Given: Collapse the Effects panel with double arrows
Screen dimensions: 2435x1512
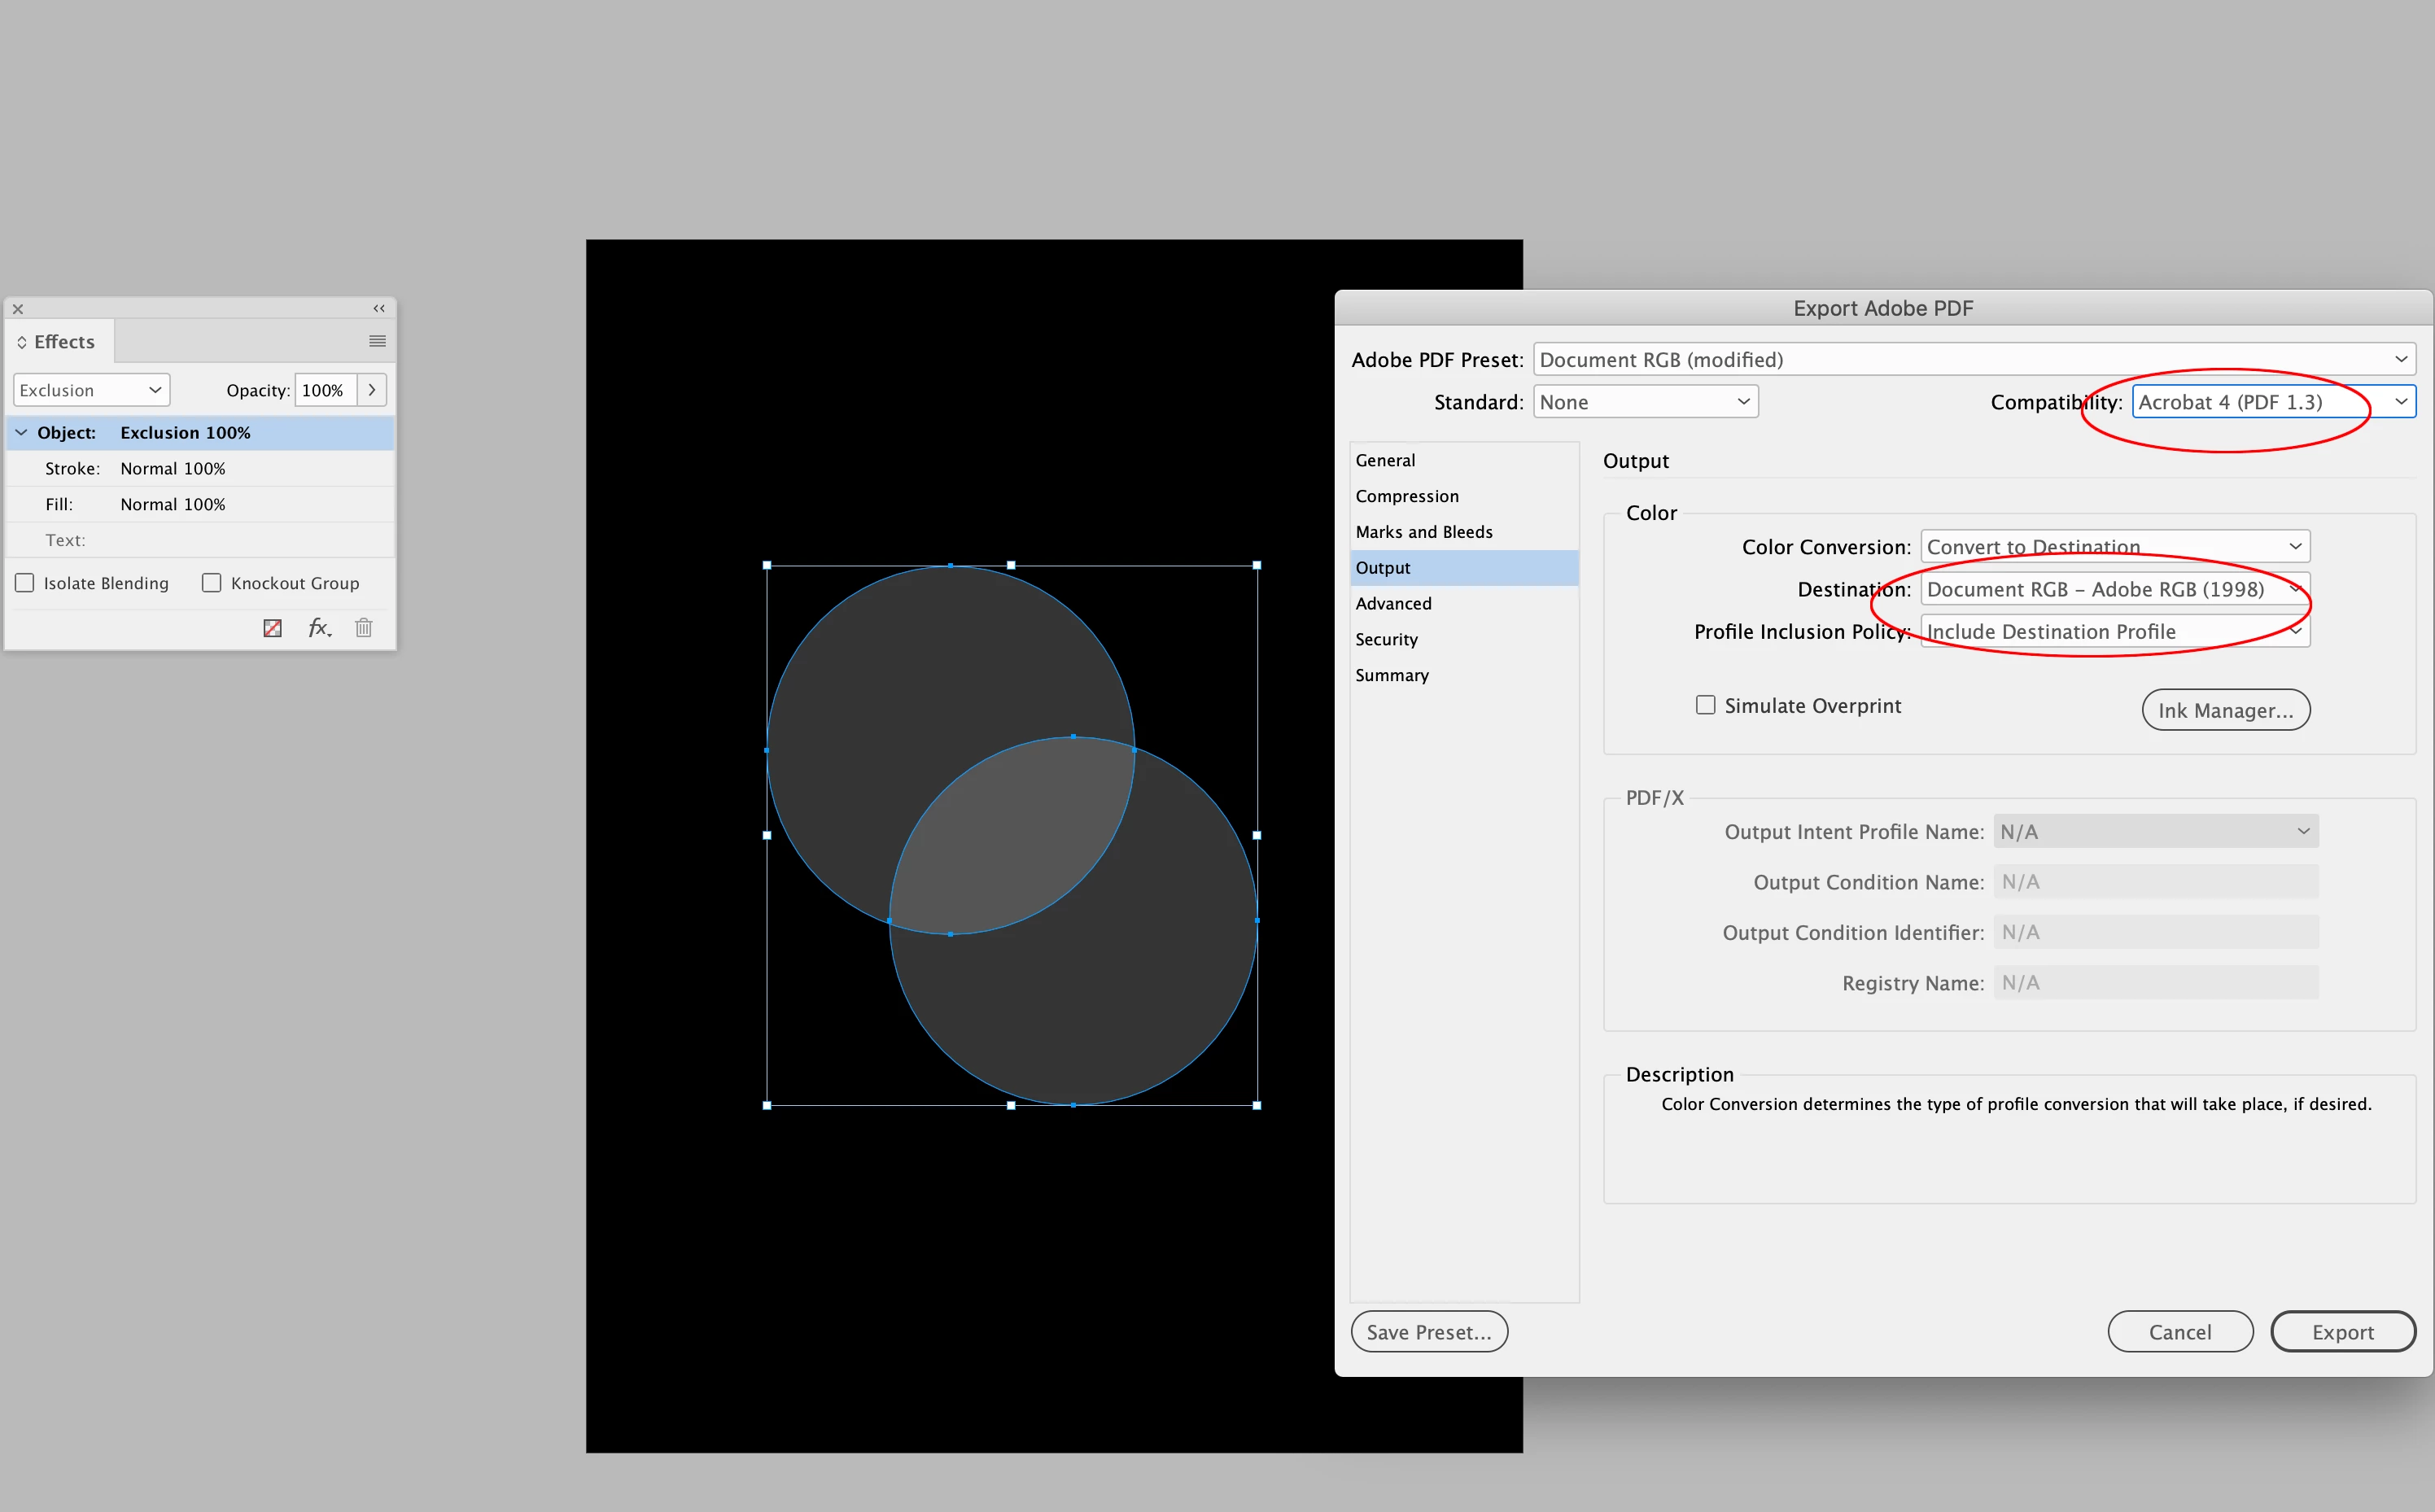Looking at the screenshot, I should click(379, 308).
